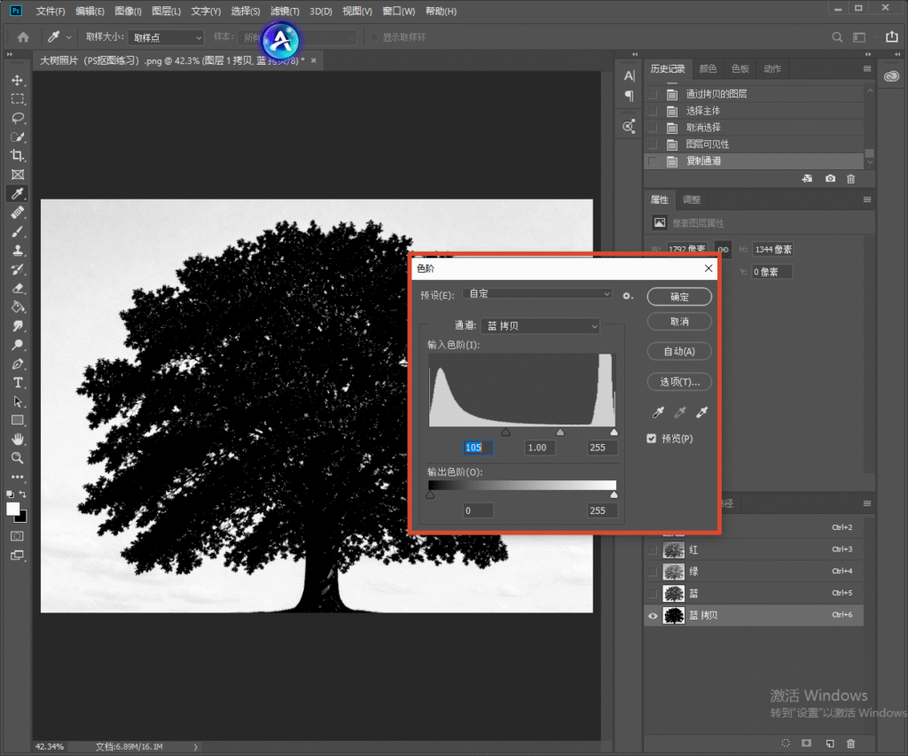Select the Eraser tool

pyautogui.click(x=18, y=288)
